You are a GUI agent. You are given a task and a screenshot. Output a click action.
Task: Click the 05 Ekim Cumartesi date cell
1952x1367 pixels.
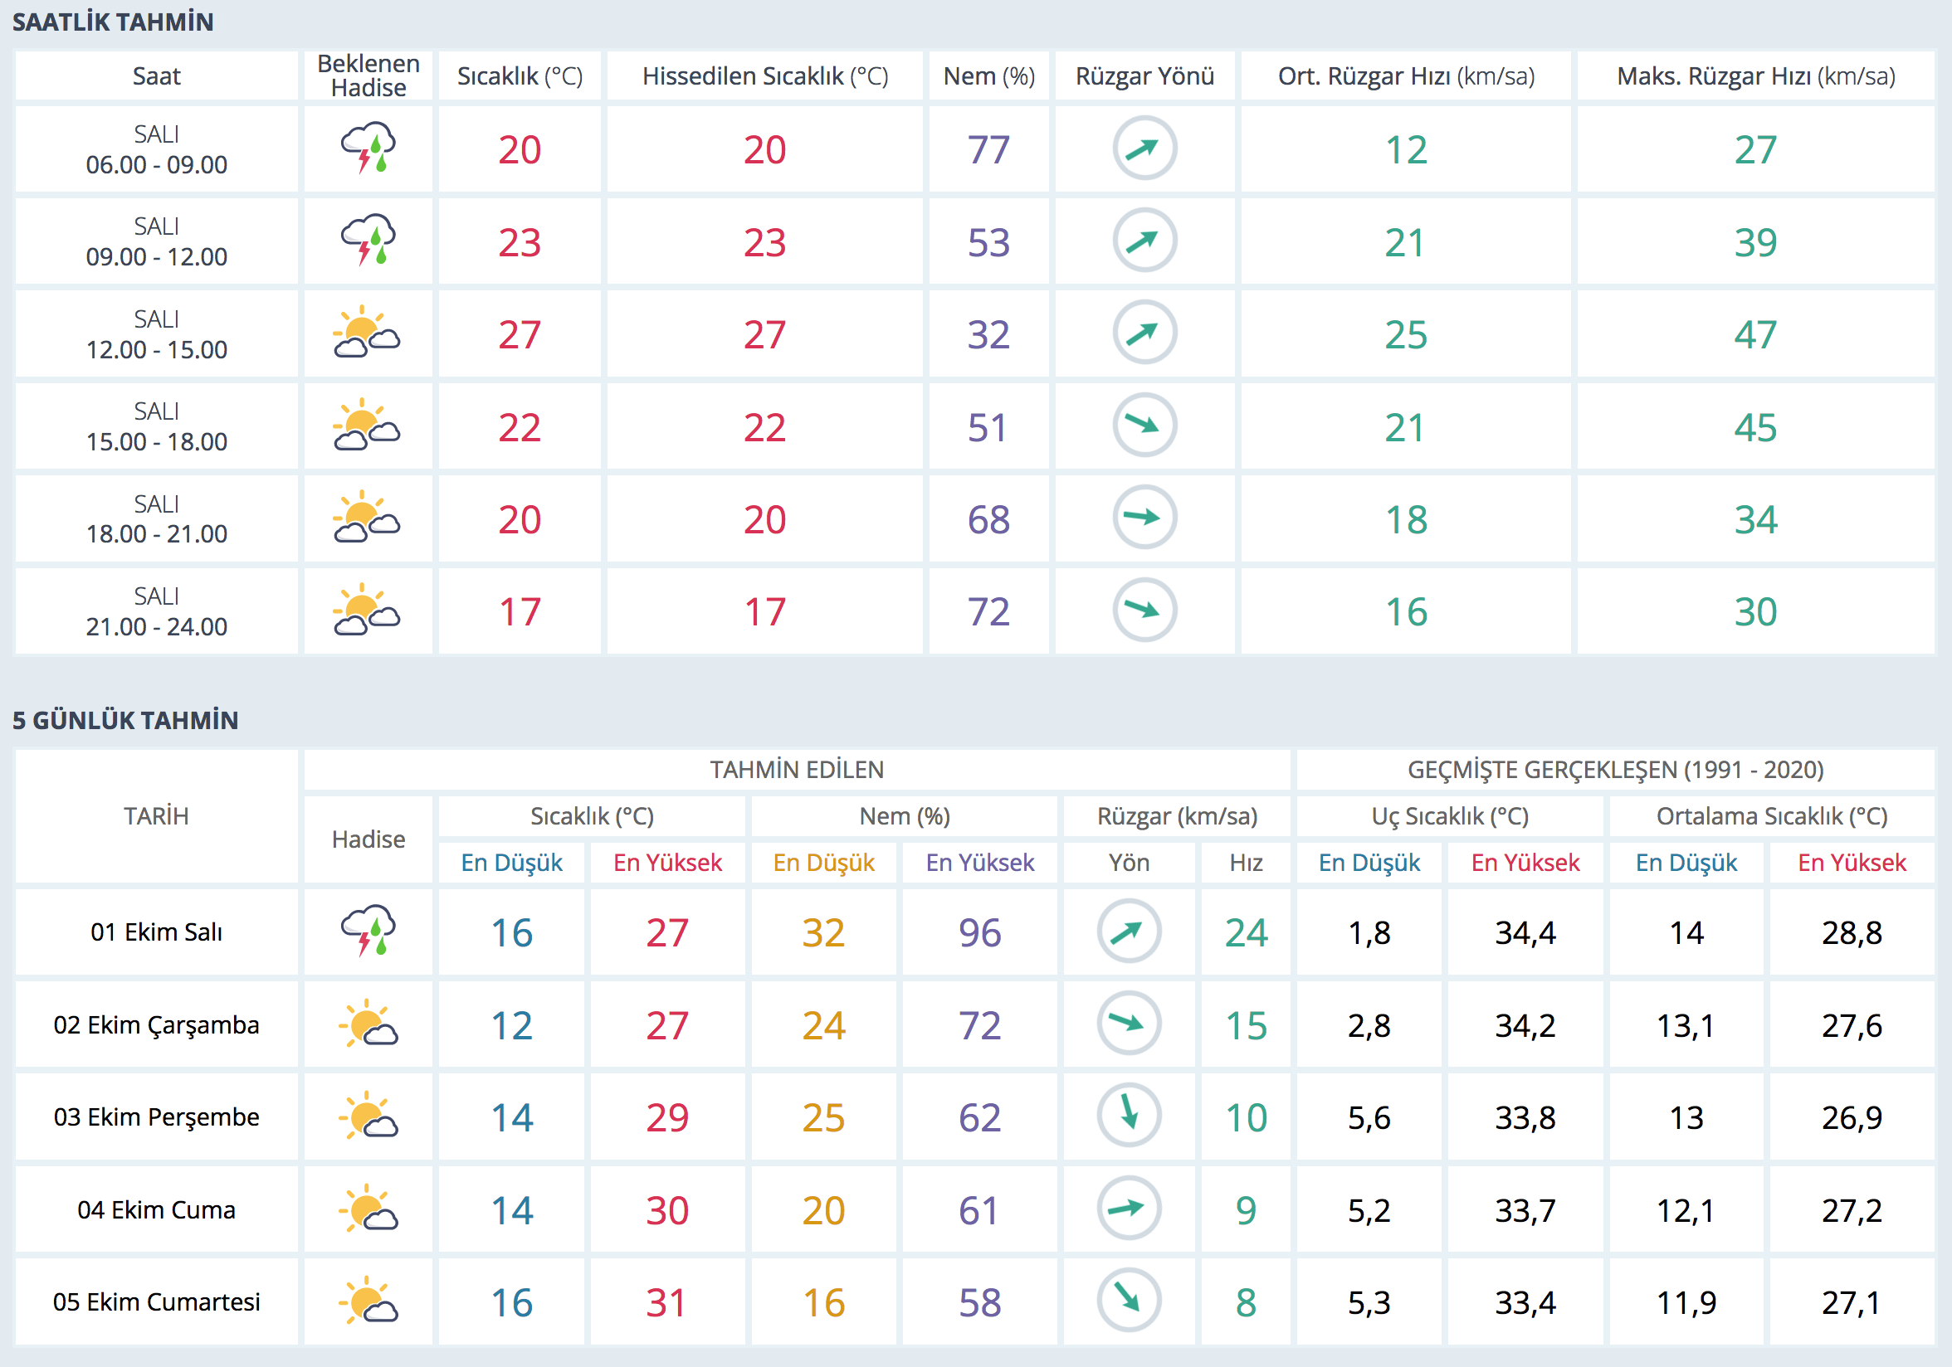tap(156, 1301)
